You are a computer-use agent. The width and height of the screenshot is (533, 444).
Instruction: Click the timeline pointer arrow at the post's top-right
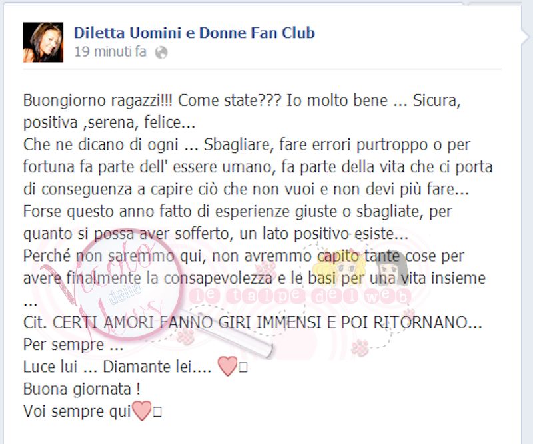tap(526, 35)
